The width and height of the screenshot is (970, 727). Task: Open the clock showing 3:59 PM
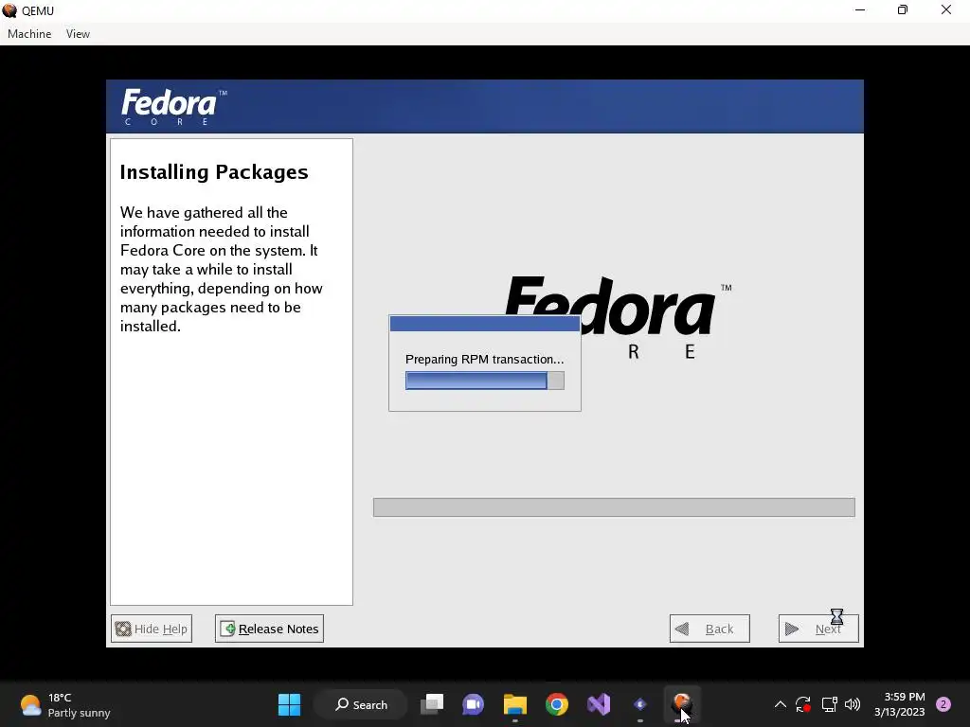tap(900, 704)
